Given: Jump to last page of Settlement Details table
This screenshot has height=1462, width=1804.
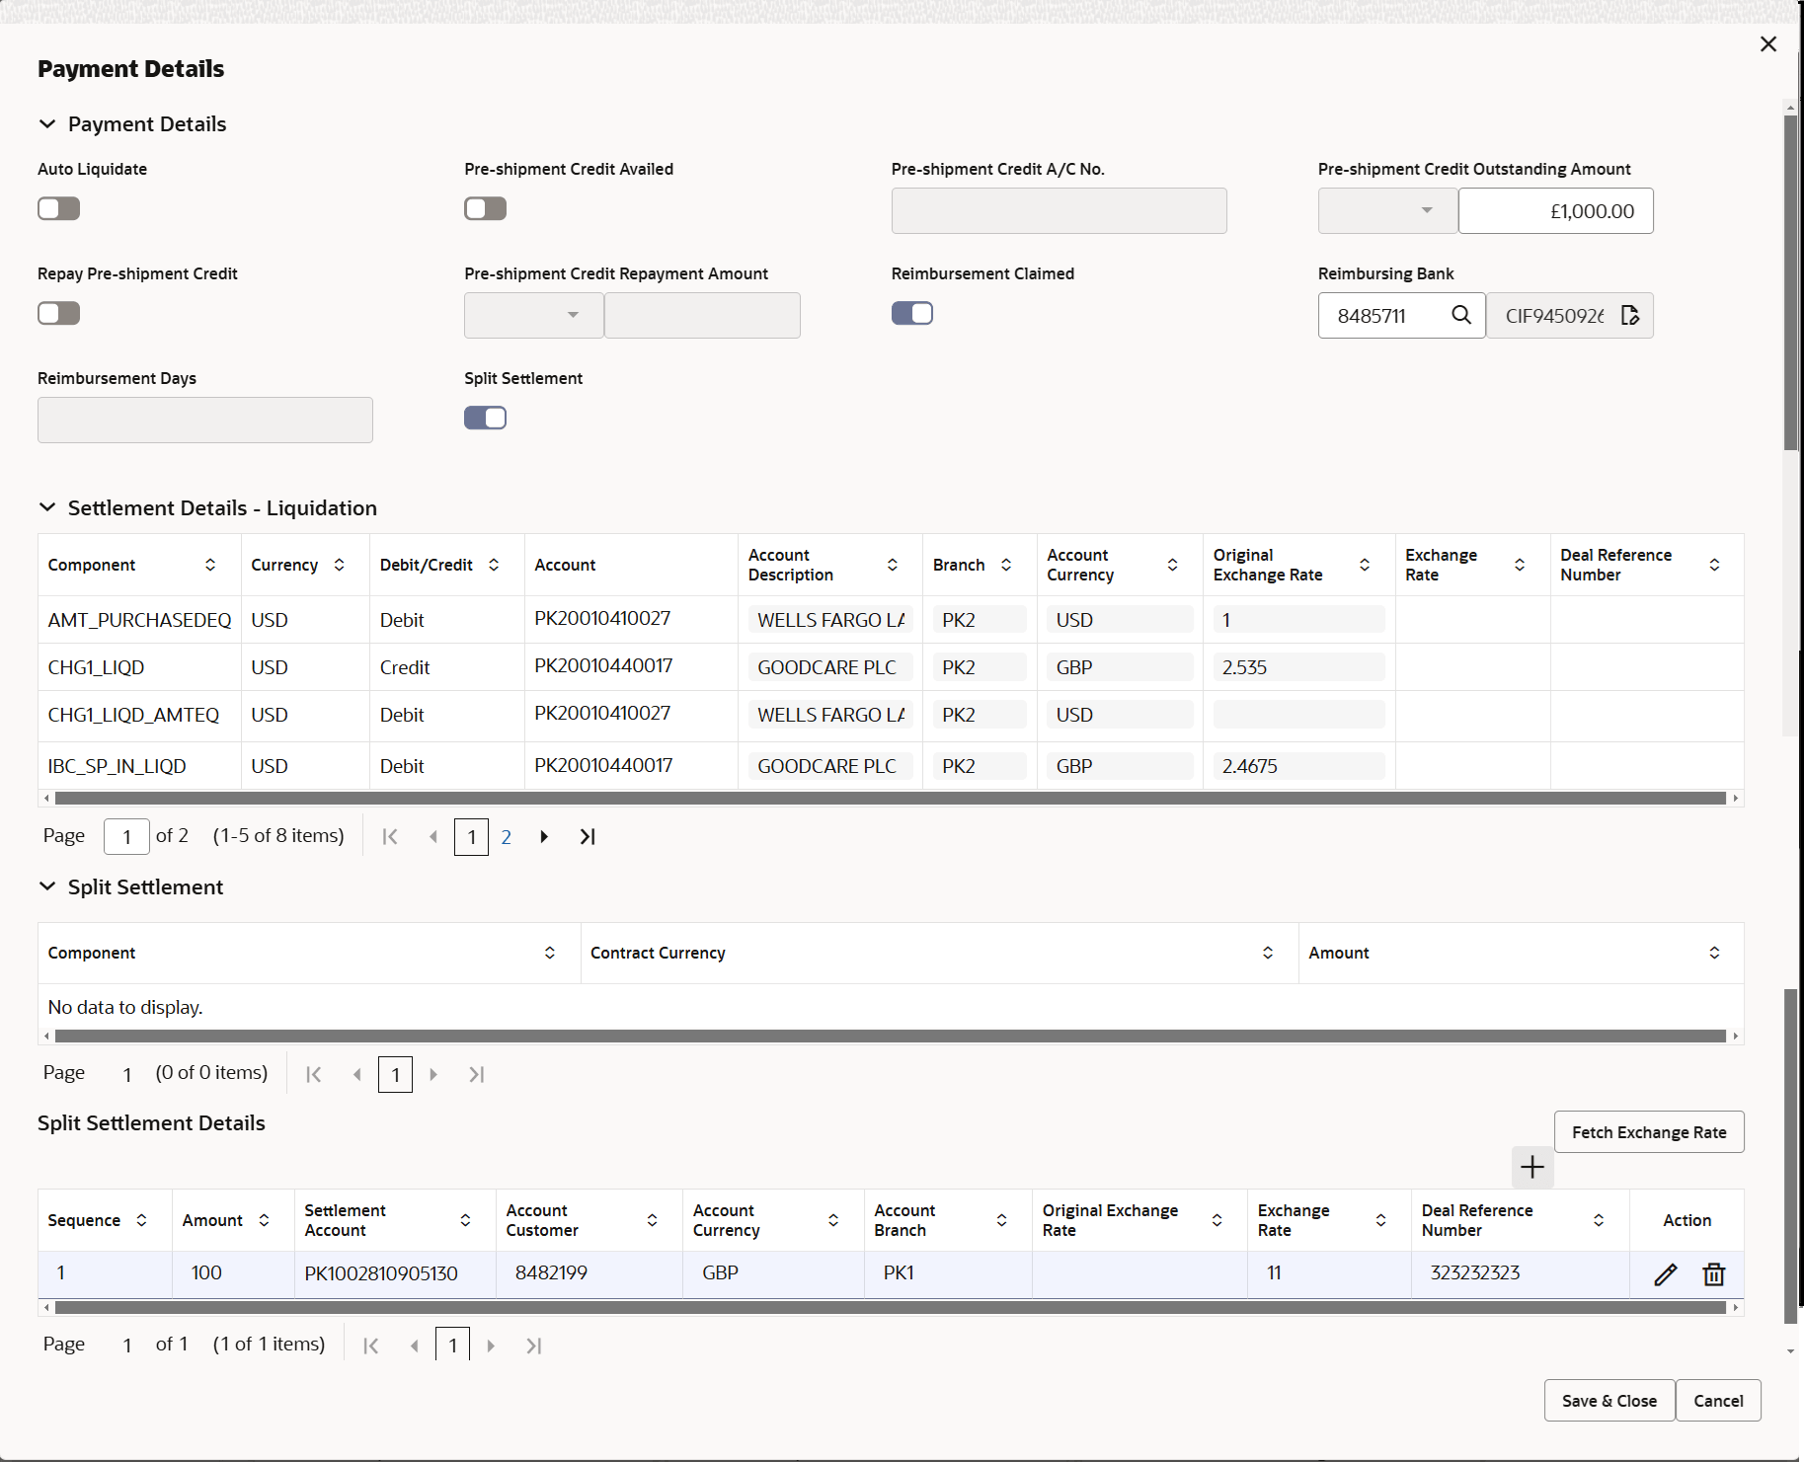Looking at the screenshot, I should click(588, 836).
